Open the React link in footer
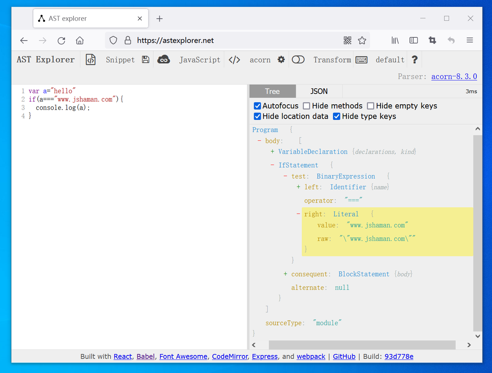This screenshot has height=373, width=492. [123, 357]
